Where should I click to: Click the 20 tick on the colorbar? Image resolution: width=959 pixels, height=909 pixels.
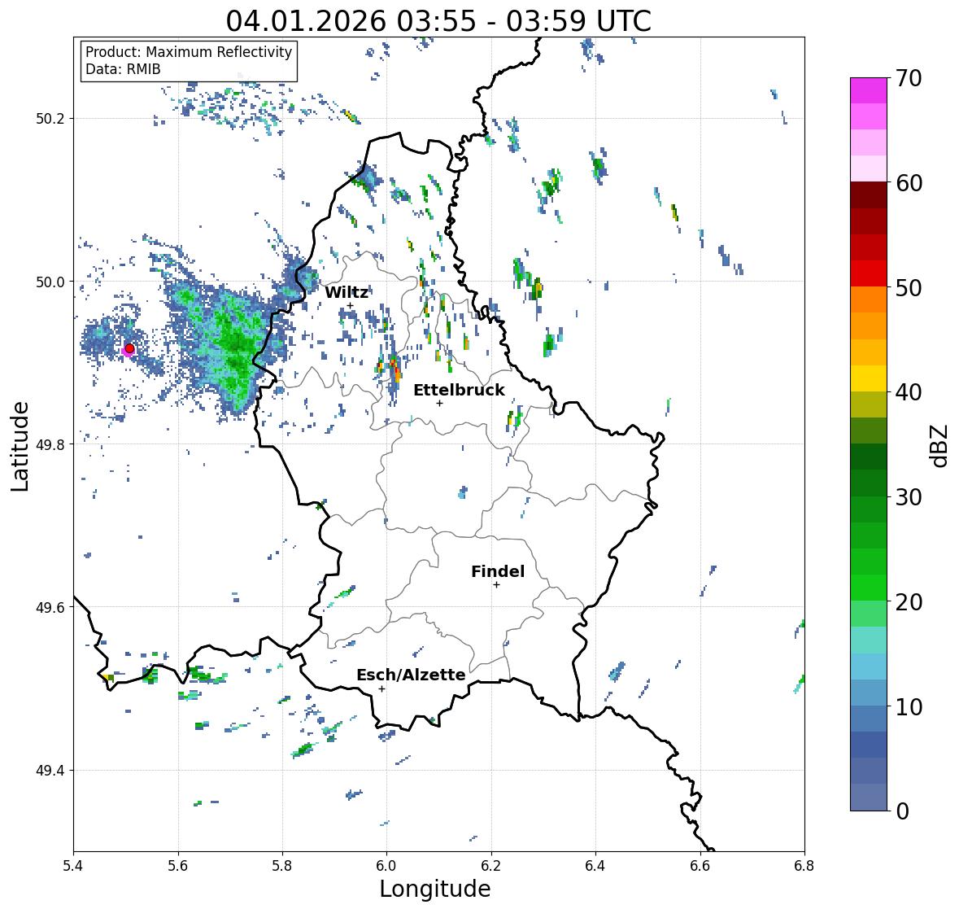click(909, 602)
